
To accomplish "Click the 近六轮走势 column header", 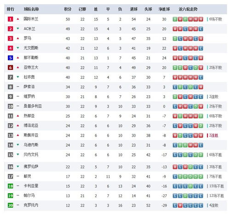I will 188,9.
